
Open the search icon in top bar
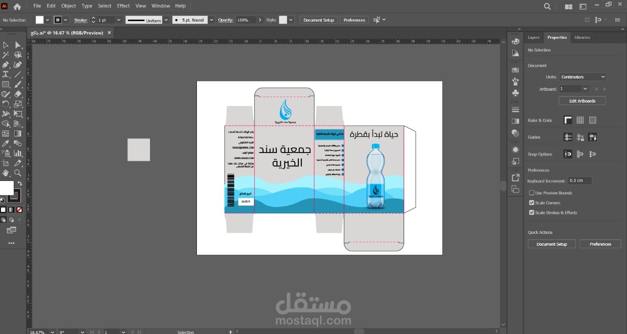pyautogui.click(x=547, y=6)
